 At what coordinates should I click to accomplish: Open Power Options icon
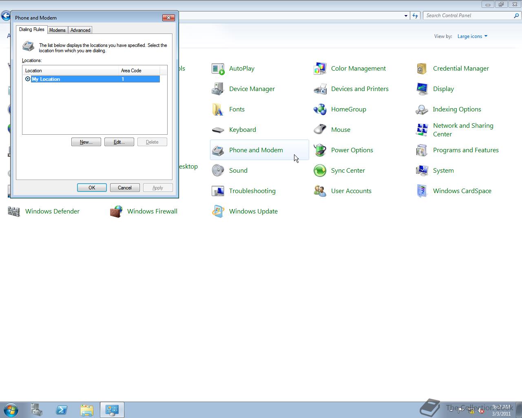tap(320, 150)
